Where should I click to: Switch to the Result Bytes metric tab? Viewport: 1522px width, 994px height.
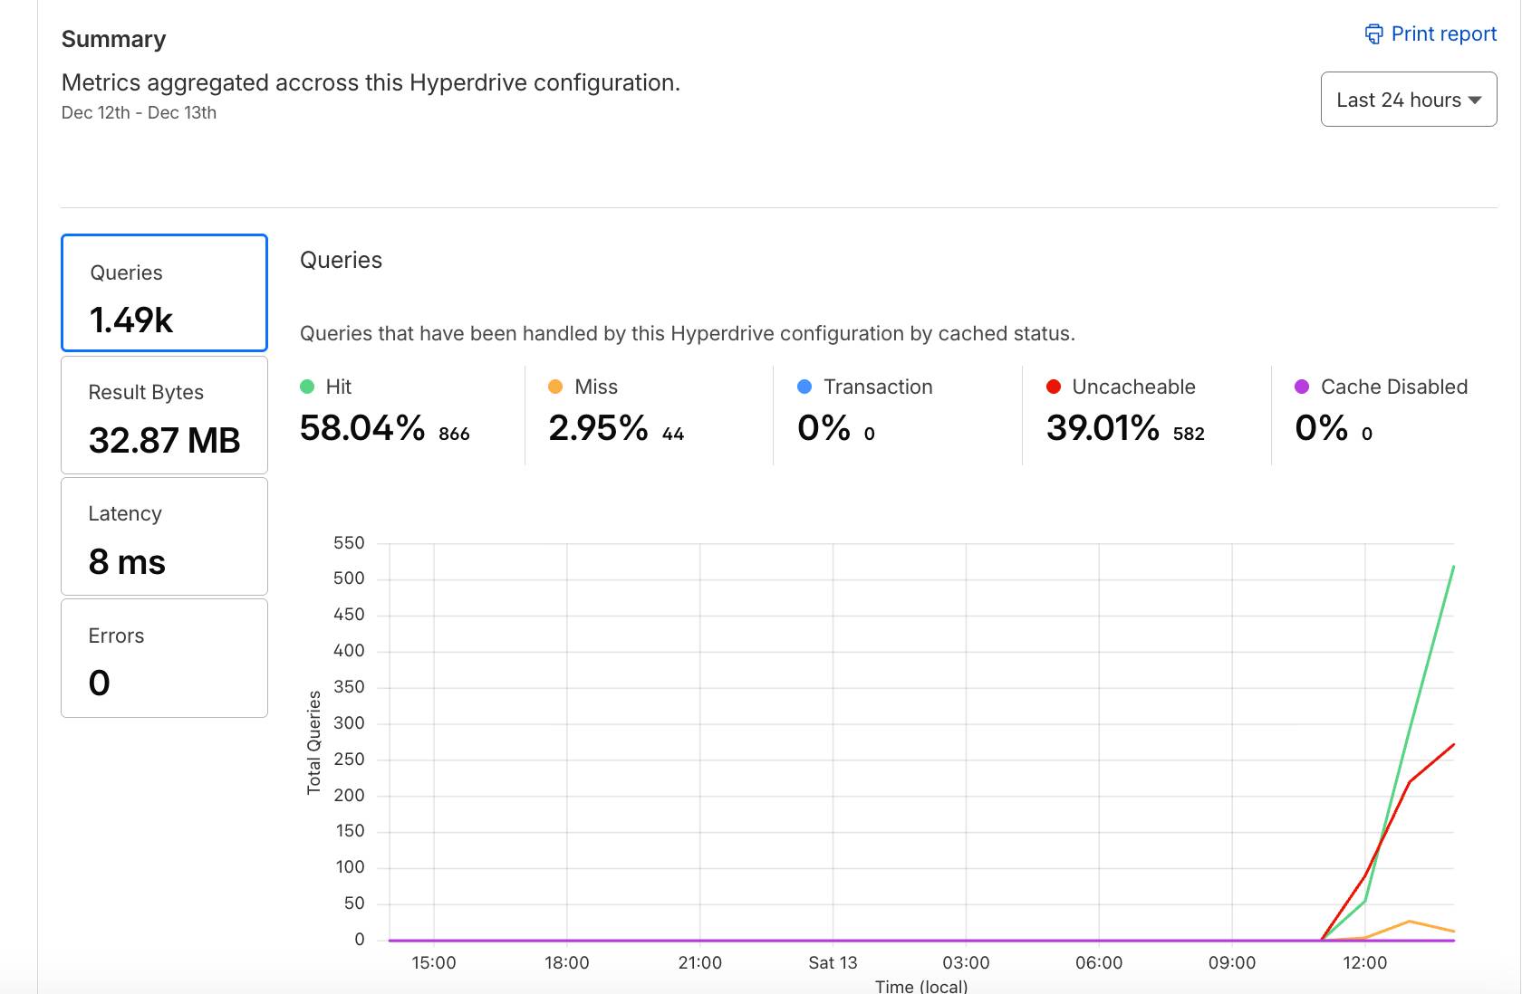coord(164,415)
